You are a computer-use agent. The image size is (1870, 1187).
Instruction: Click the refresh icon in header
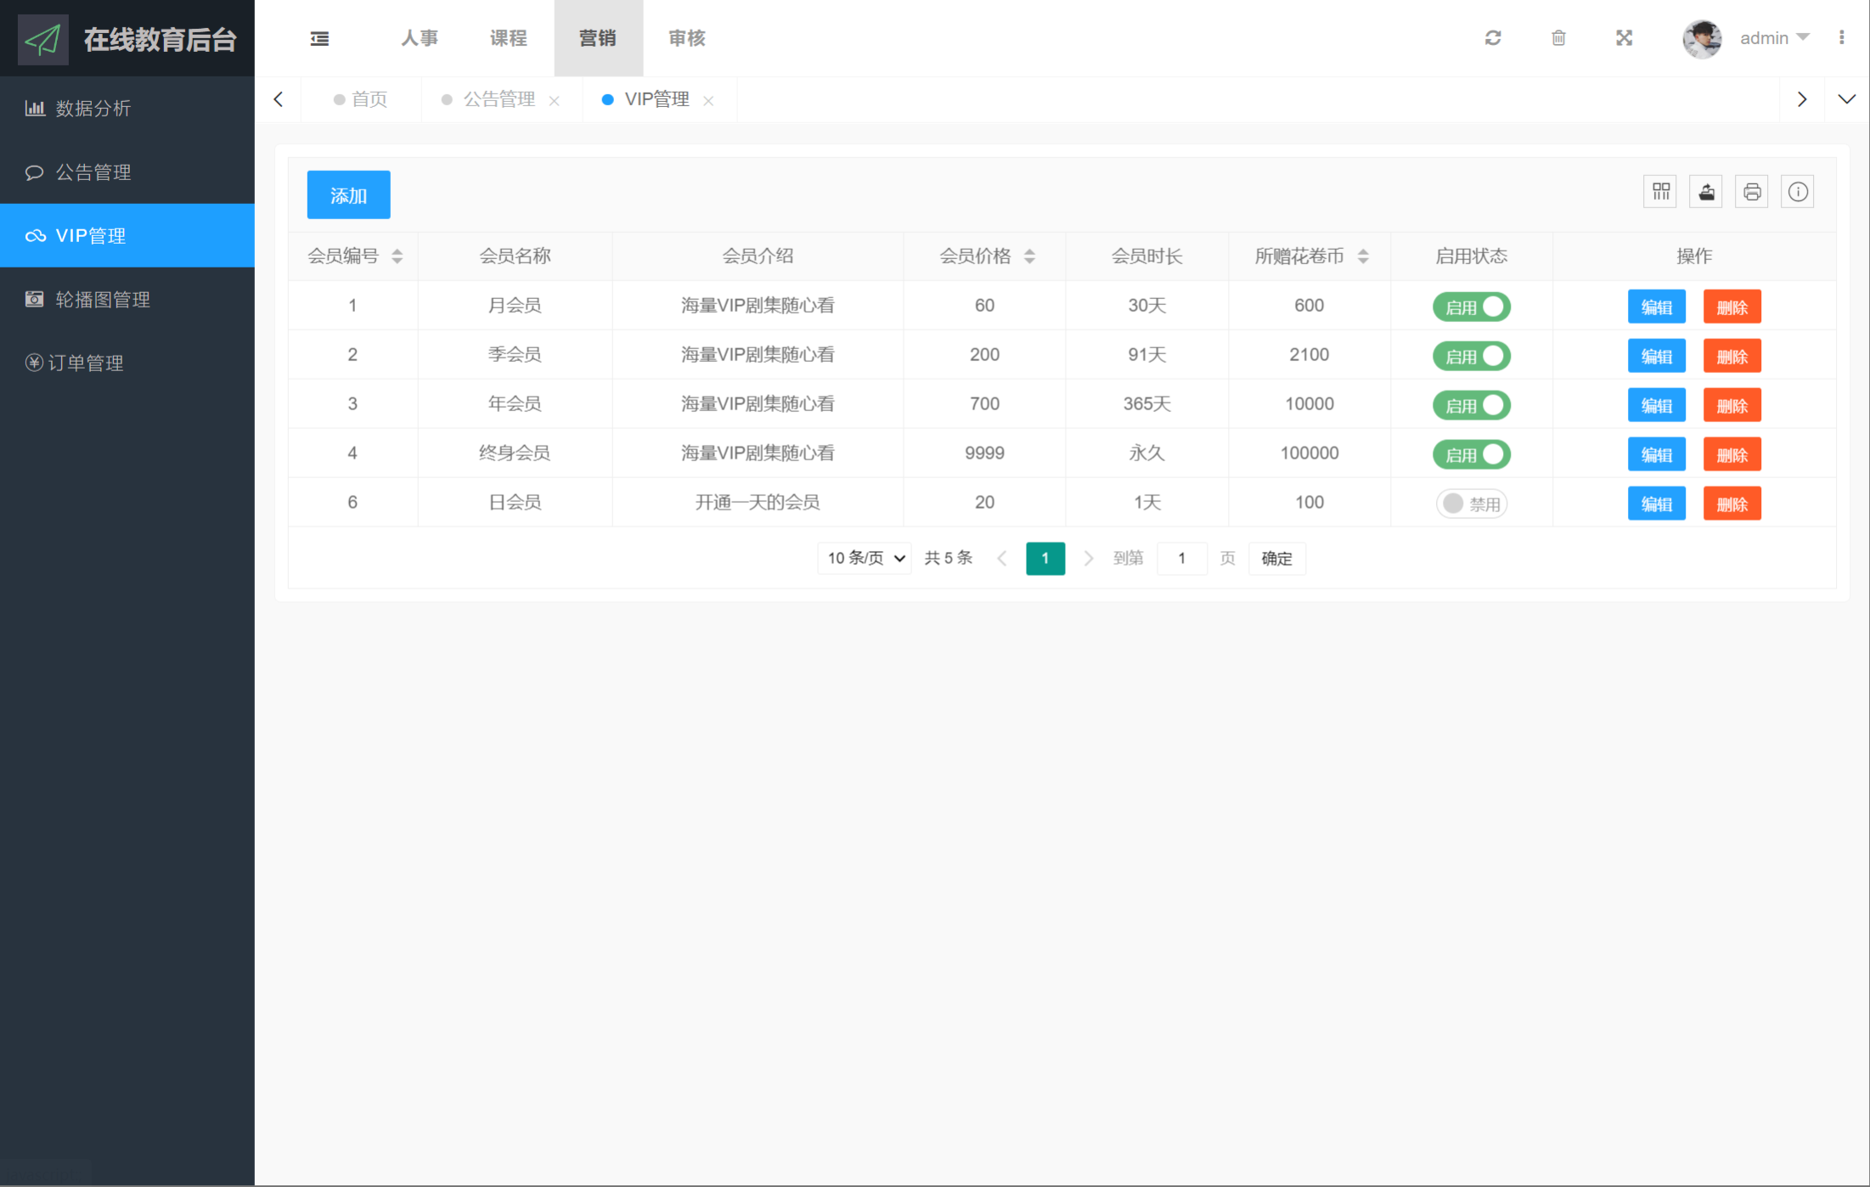[1493, 38]
